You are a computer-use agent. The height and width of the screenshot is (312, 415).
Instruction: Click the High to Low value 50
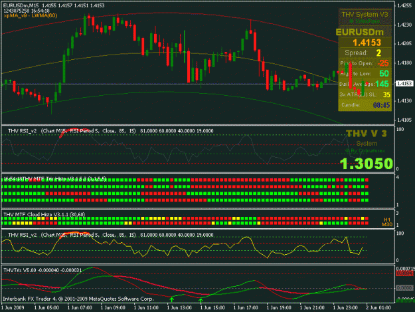coord(384,73)
